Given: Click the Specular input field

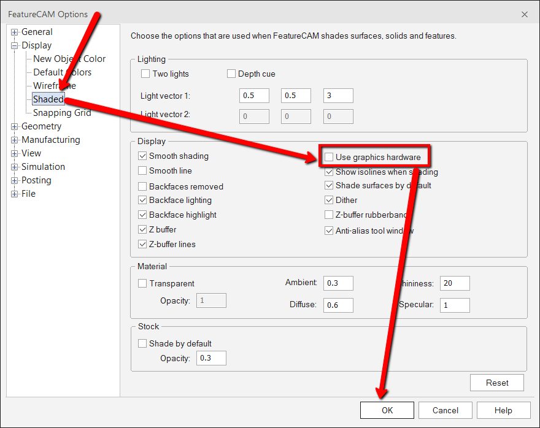Looking at the screenshot, I should pos(455,305).
